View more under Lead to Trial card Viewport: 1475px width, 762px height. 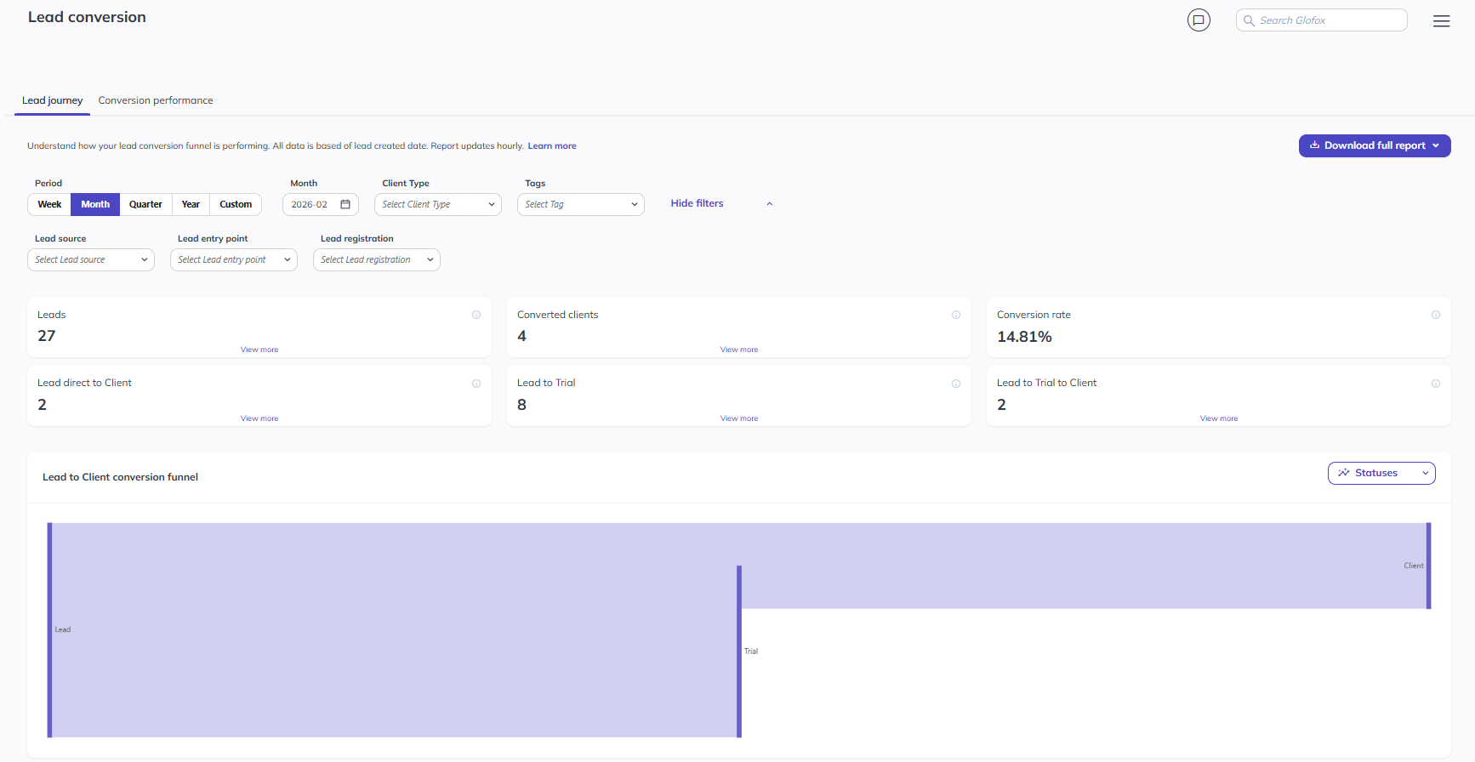[739, 418]
